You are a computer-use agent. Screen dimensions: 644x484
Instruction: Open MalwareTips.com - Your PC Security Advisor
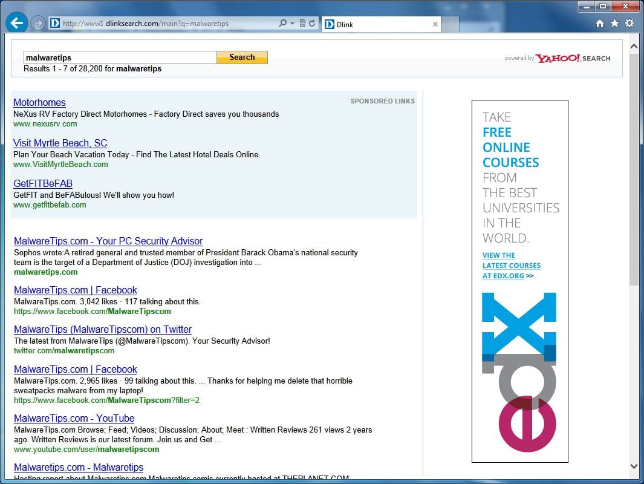pos(108,241)
